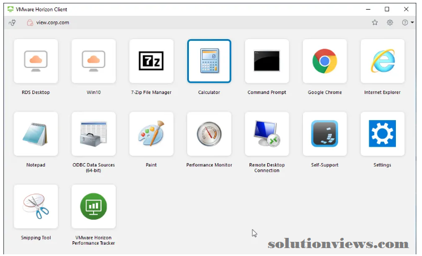Click the 7-Zip File Manager label

pyautogui.click(x=151, y=92)
